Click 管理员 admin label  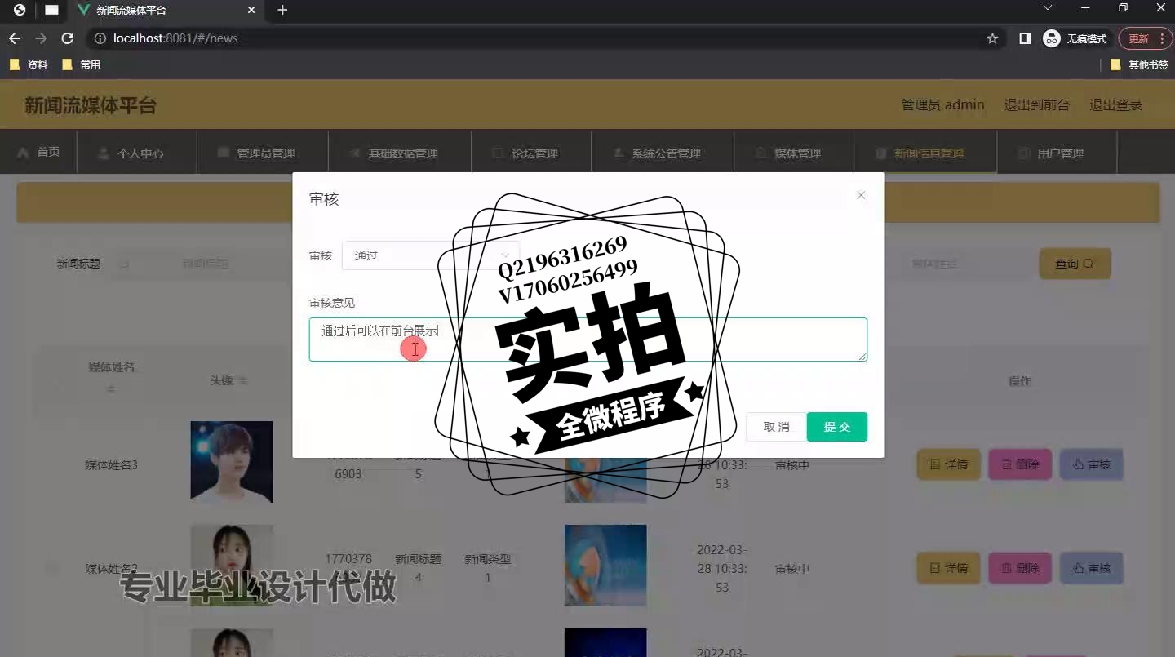click(x=942, y=104)
